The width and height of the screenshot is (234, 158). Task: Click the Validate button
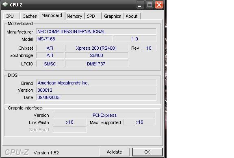[x=115, y=152]
